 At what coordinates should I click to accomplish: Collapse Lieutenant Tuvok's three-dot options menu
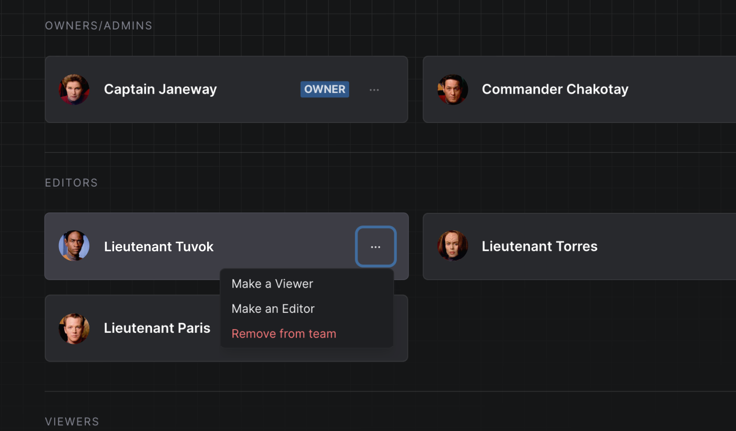pyautogui.click(x=375, y=247)
